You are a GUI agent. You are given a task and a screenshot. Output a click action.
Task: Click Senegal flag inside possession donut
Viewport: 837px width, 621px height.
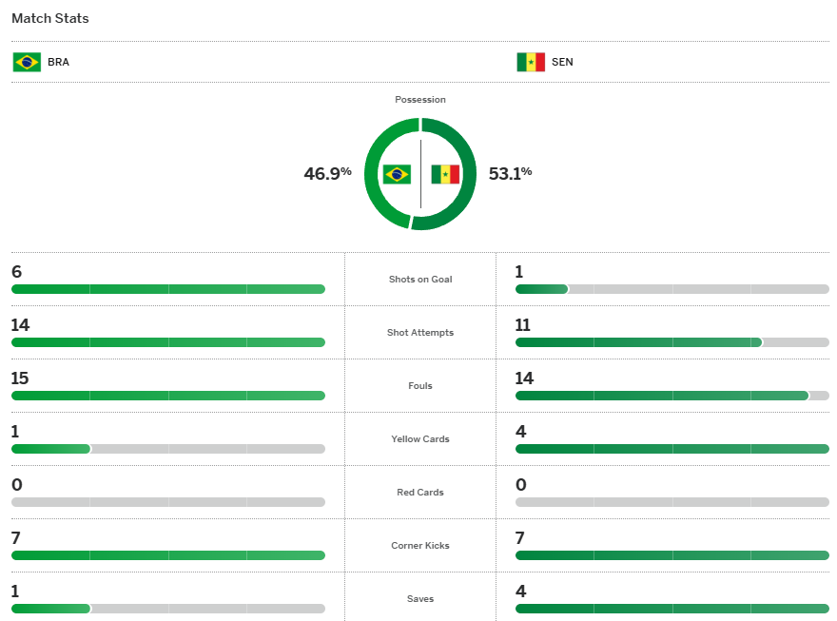coord(445,174)
